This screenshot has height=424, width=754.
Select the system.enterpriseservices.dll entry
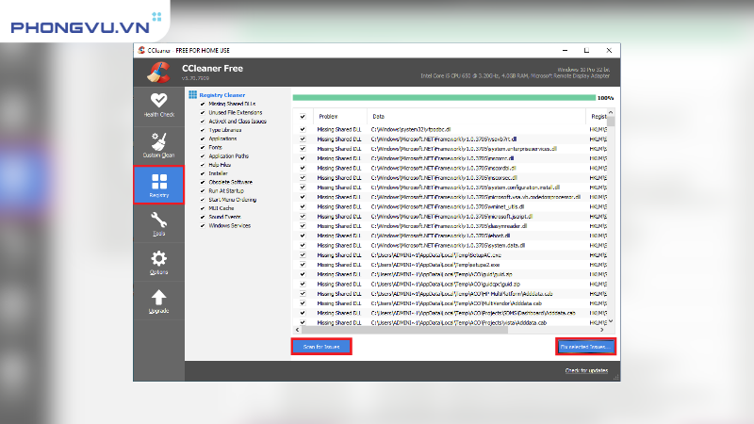464,149
